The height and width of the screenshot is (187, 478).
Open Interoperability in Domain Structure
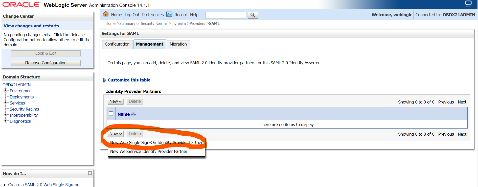pos(24,115)
